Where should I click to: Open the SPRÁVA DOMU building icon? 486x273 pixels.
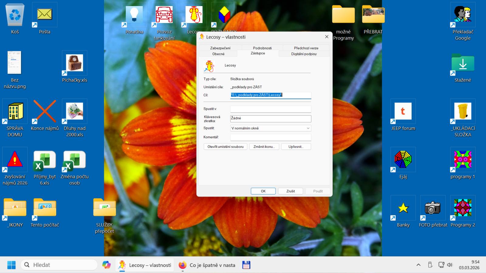15,111
